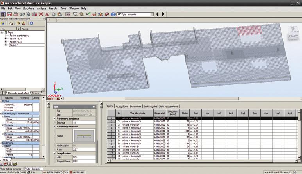Expand the Poziom -0,12 tree node
This screenshot has width=302, height=174.
coord(5,41)
